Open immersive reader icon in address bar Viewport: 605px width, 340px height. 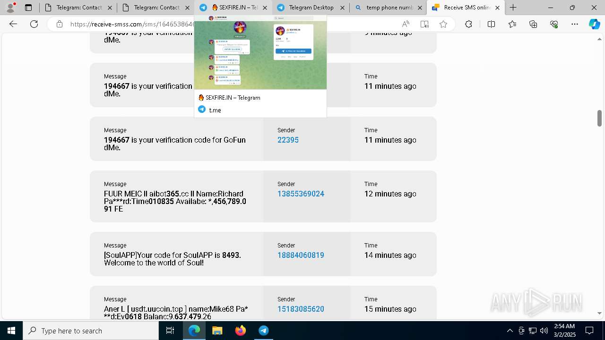click(x=424, y=24)
